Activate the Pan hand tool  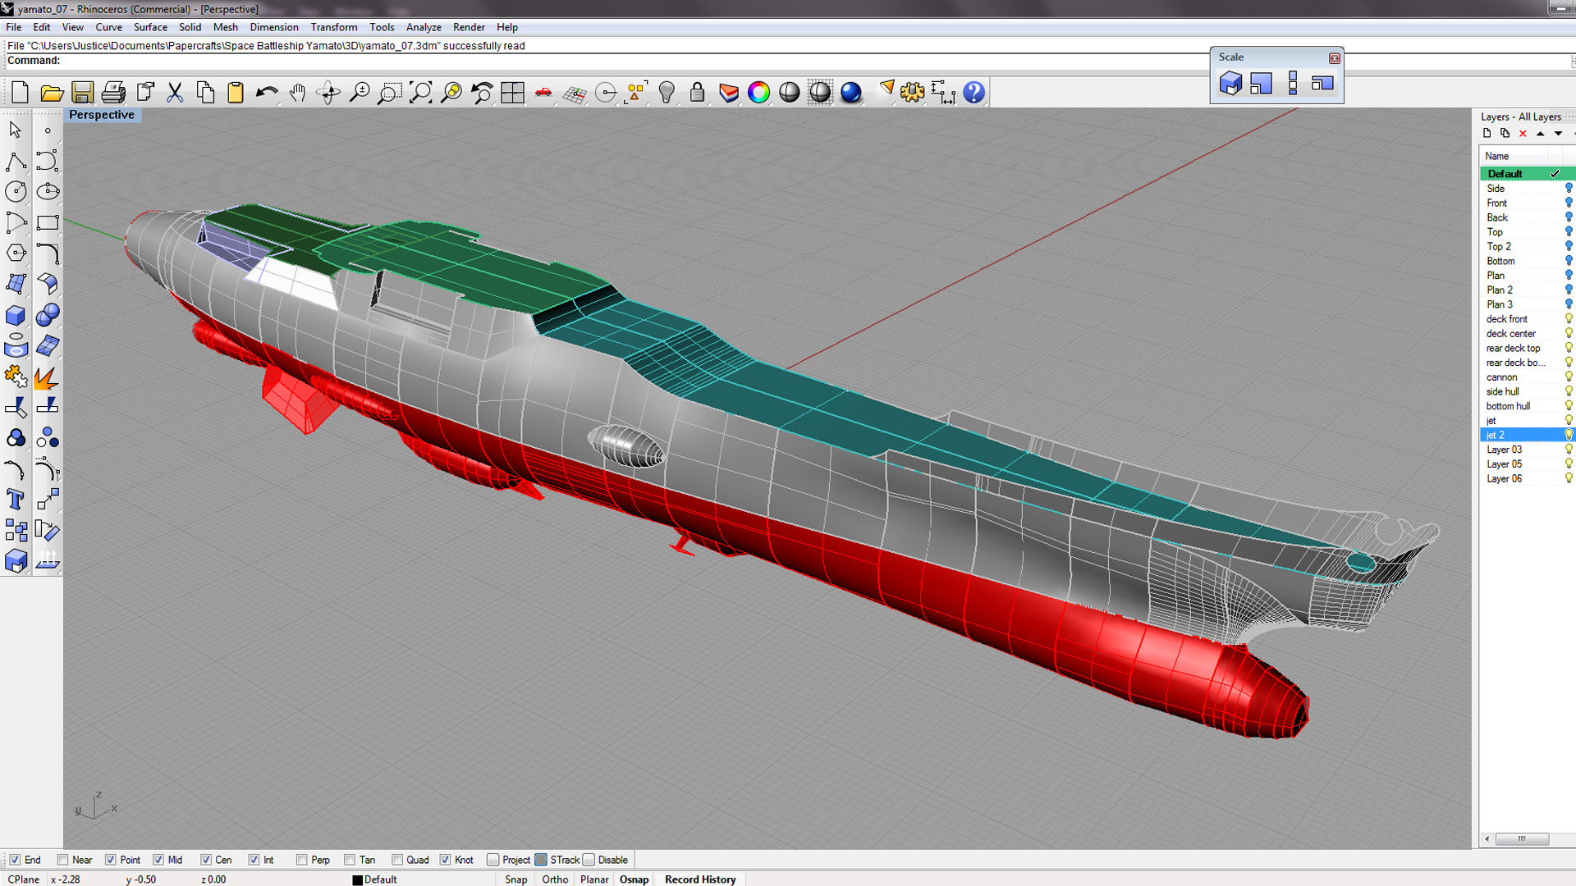tap(297, 93)
